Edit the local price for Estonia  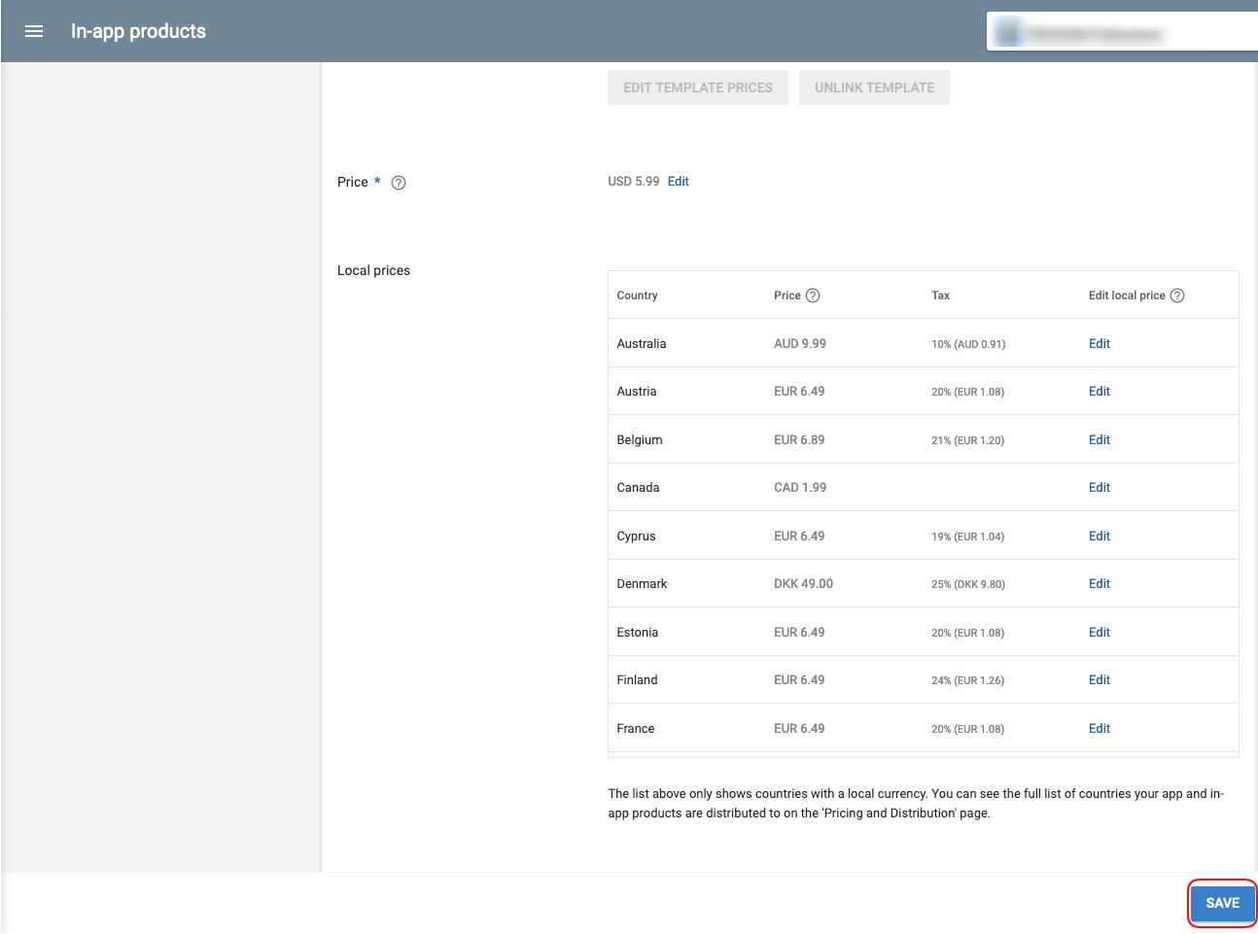(x=1100, y=633)
